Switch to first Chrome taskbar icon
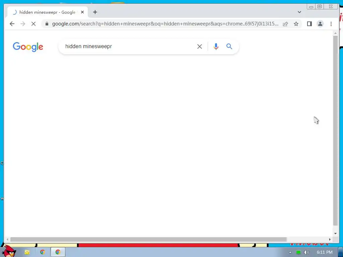343x257 pixels. tap(43, 252)
